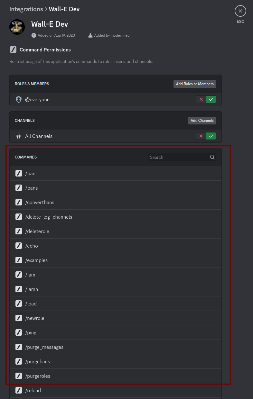Click the shield icon next to @everyone

tap(19, 99)
